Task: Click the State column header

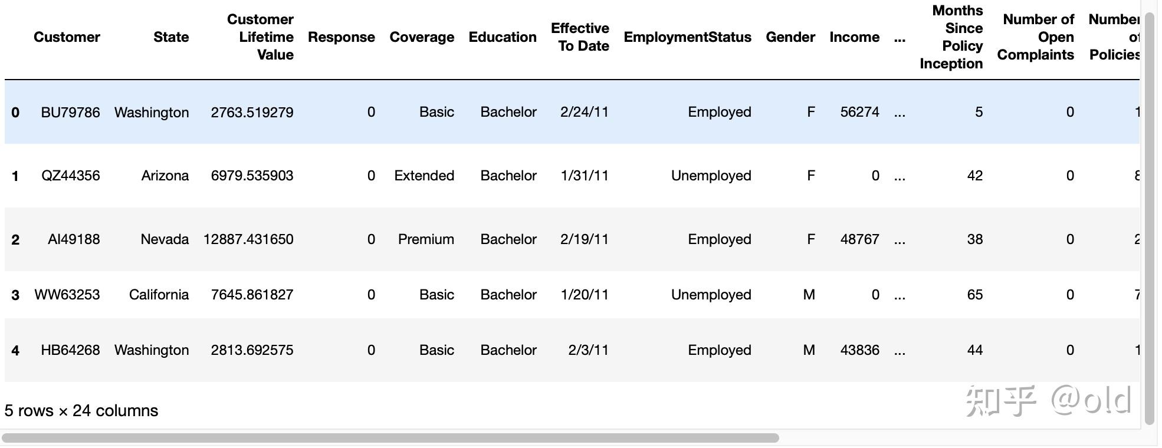Action: click(x=171, y=37)
